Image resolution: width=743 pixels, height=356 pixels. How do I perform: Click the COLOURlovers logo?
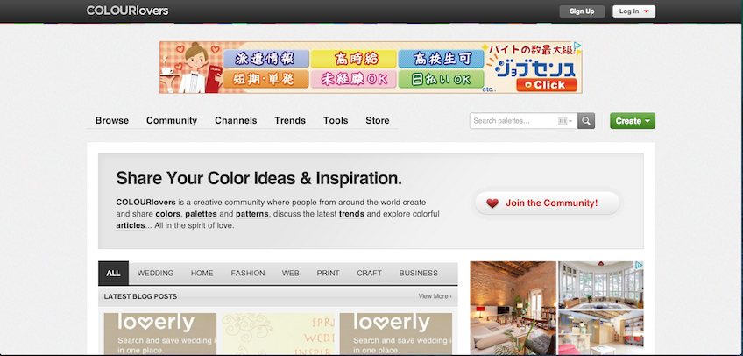click(x=127, y=11)
